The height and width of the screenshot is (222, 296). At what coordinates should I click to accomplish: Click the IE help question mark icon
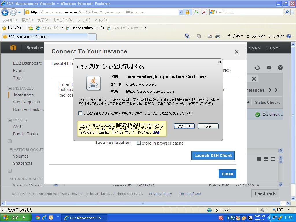[289, 36]
